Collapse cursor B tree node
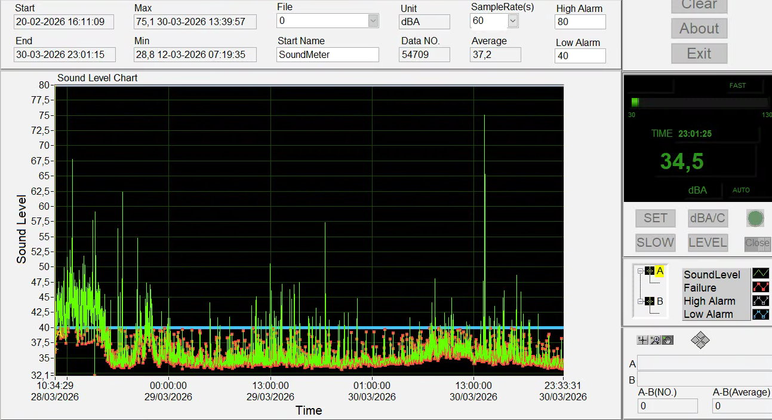Screen dimensions: 772x420 (640, 302)
